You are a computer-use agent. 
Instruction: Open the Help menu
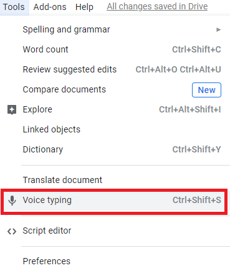click(x=84, y=7)
